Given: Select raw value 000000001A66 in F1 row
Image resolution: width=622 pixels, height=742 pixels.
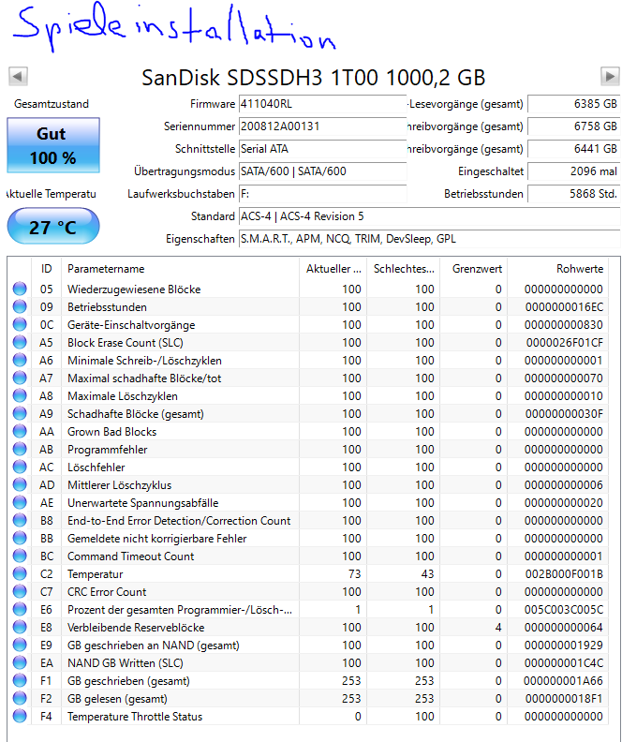Looking at the screenshot, I should pos(563,681).
